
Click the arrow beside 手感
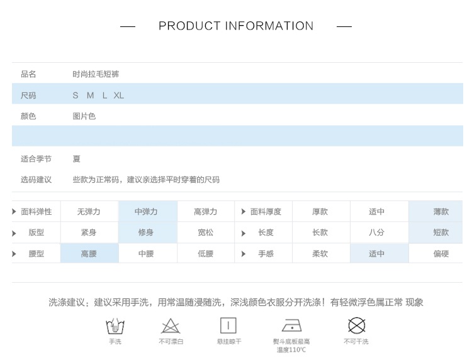coord(244,254)
